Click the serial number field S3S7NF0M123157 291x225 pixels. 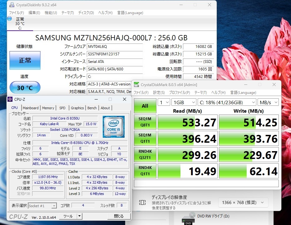click(115, 54)
